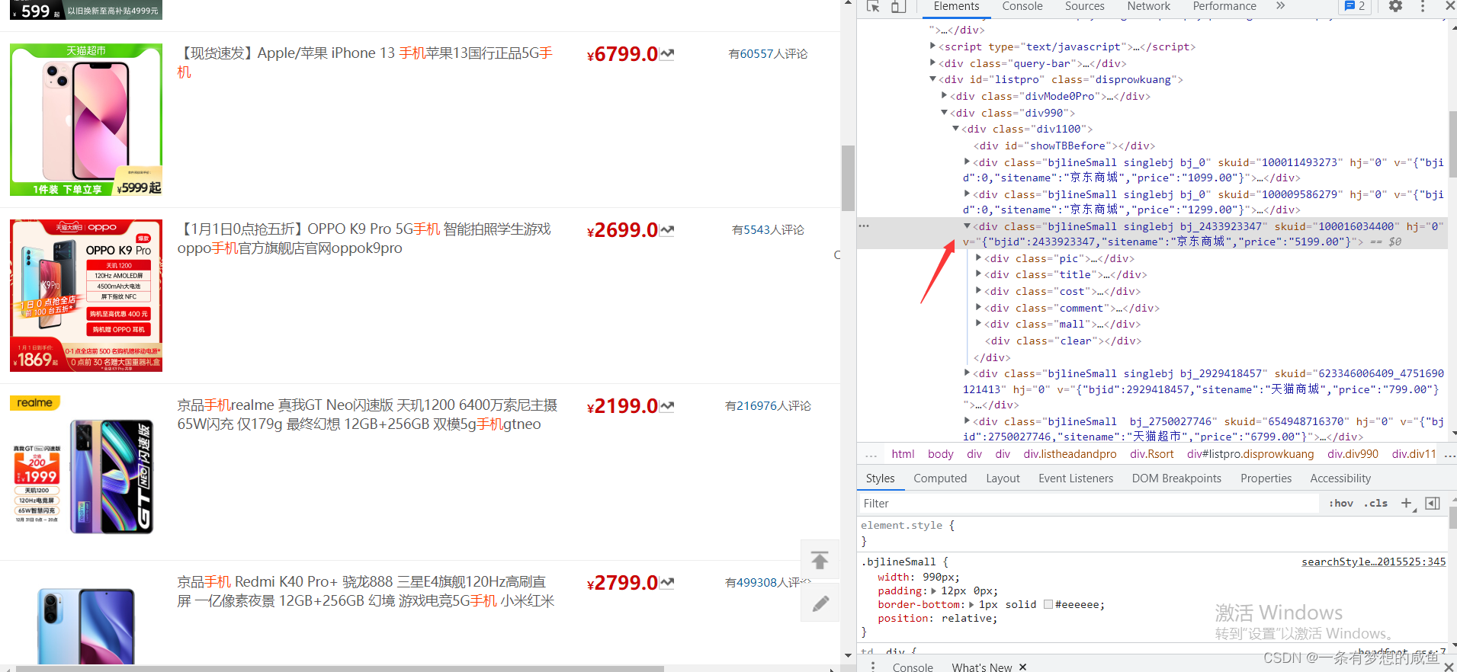
Task: Expand the div class="cost" node
Action: click(x=979, y=291)
